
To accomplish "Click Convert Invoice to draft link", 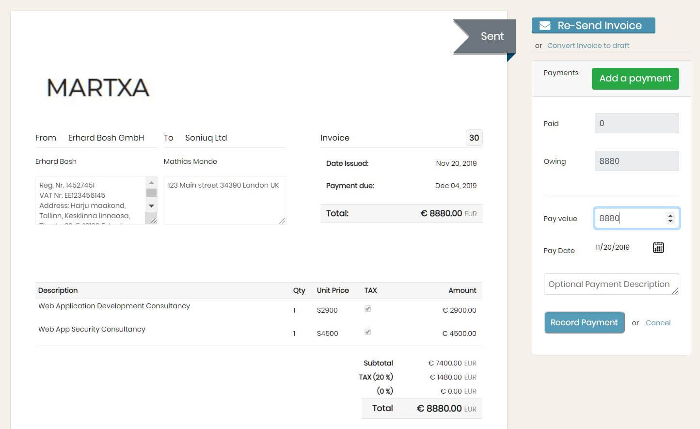I will pyautogui.click(x=588, y=46).
